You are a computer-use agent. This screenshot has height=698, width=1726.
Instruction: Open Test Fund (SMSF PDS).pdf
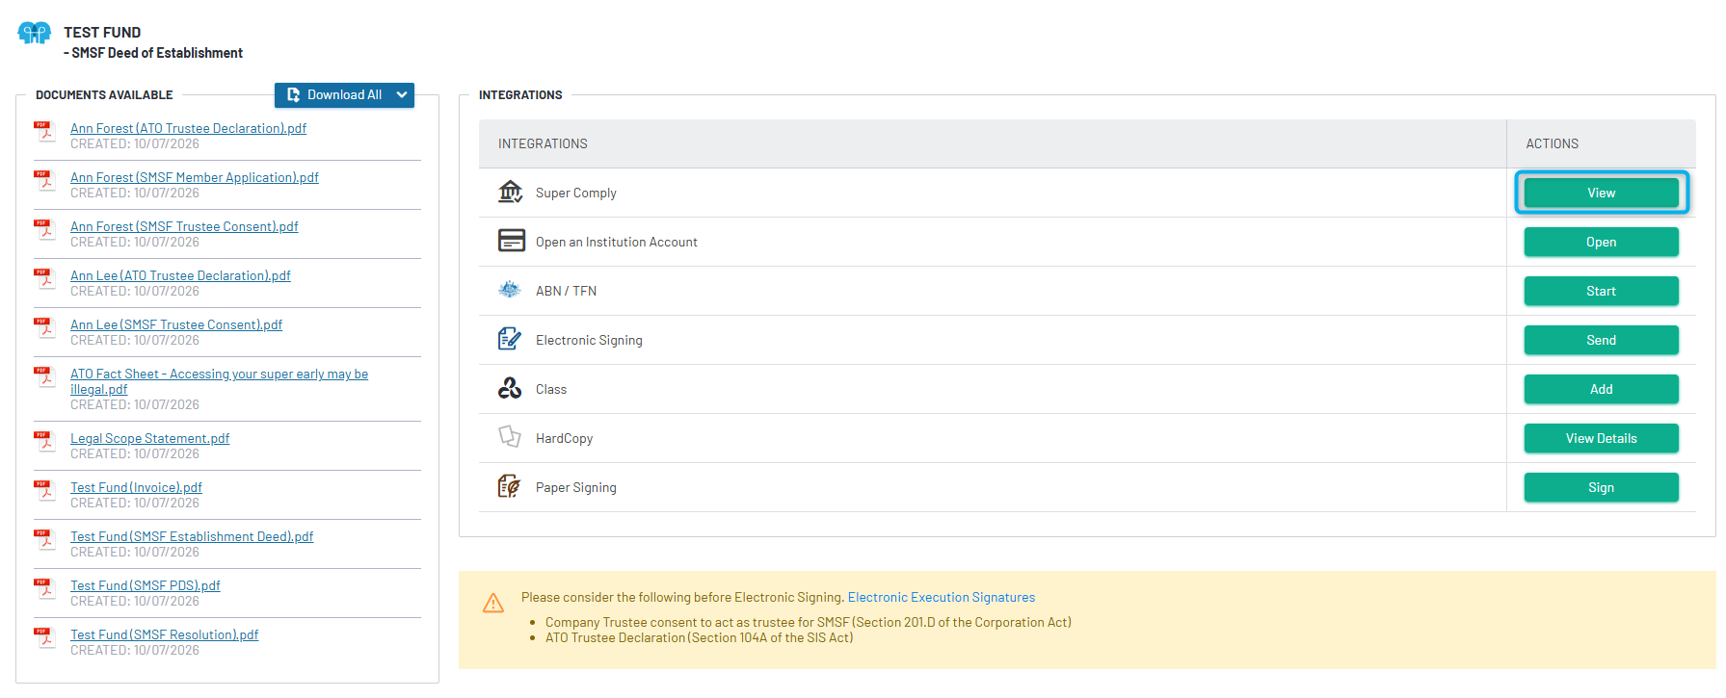[145, 585]
